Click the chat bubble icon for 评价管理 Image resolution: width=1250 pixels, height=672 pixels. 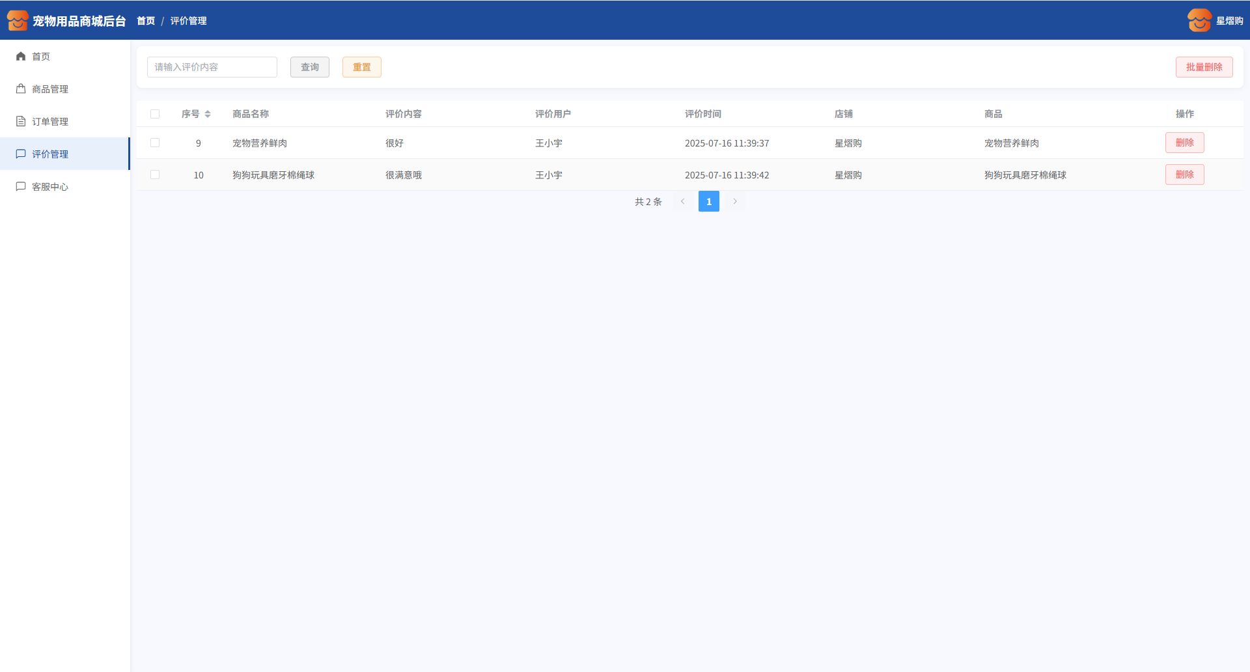tap(21, 154)
